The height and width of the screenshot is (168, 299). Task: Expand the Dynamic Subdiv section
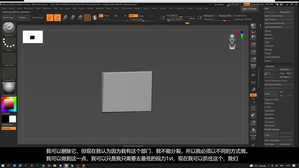click(x=272, y=99)
